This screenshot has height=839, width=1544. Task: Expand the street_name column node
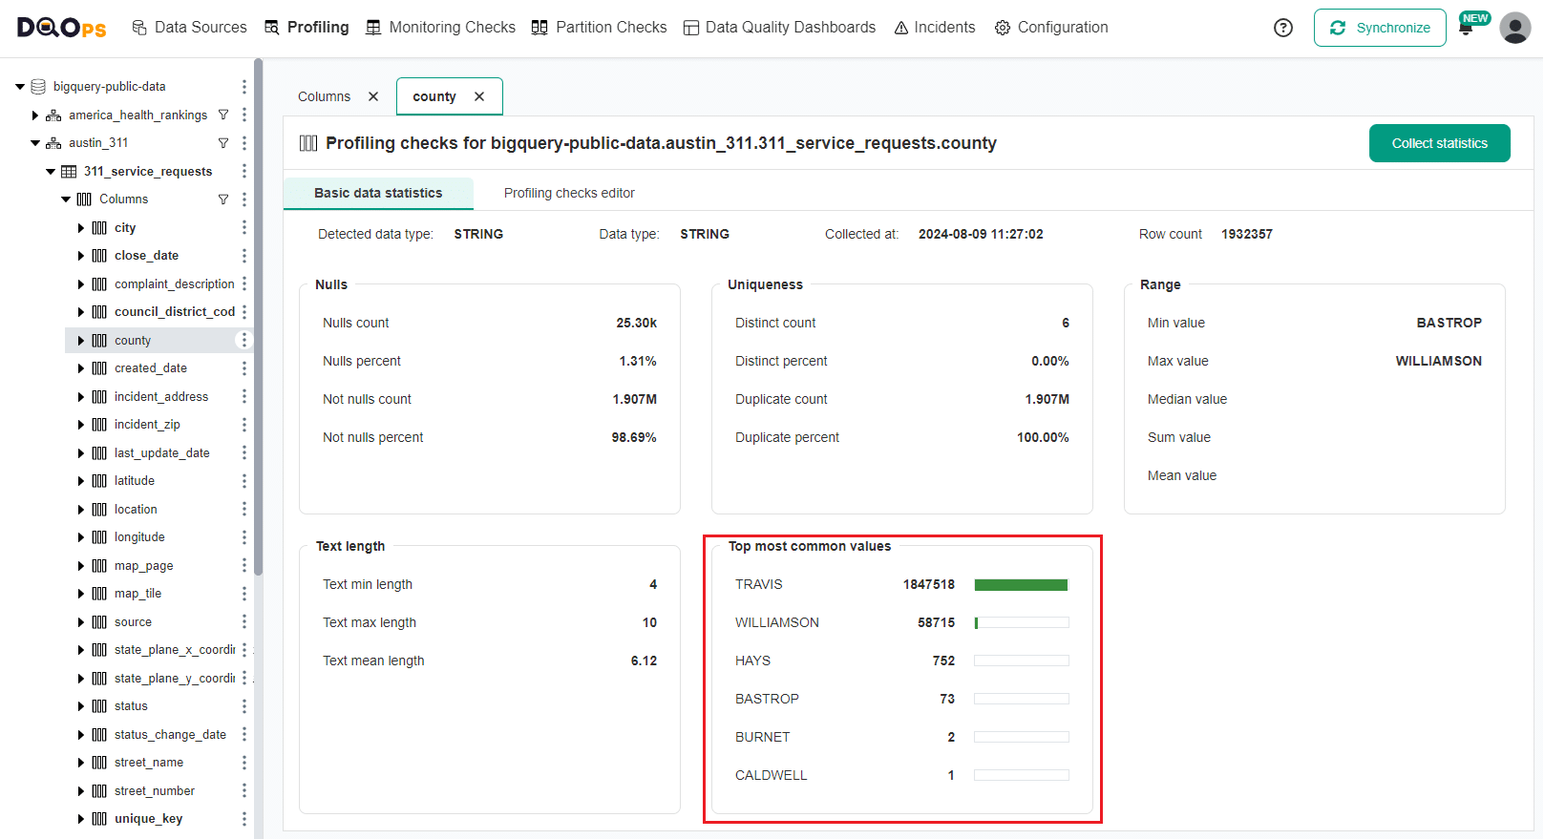[x=81, y=763]
